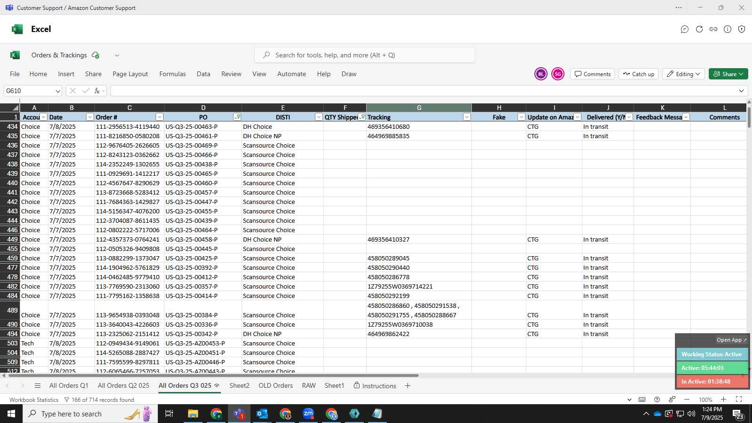This screenshot has width=752, height=423.
Task: Copy link icon in app header
Action: (x=713, y=29)
